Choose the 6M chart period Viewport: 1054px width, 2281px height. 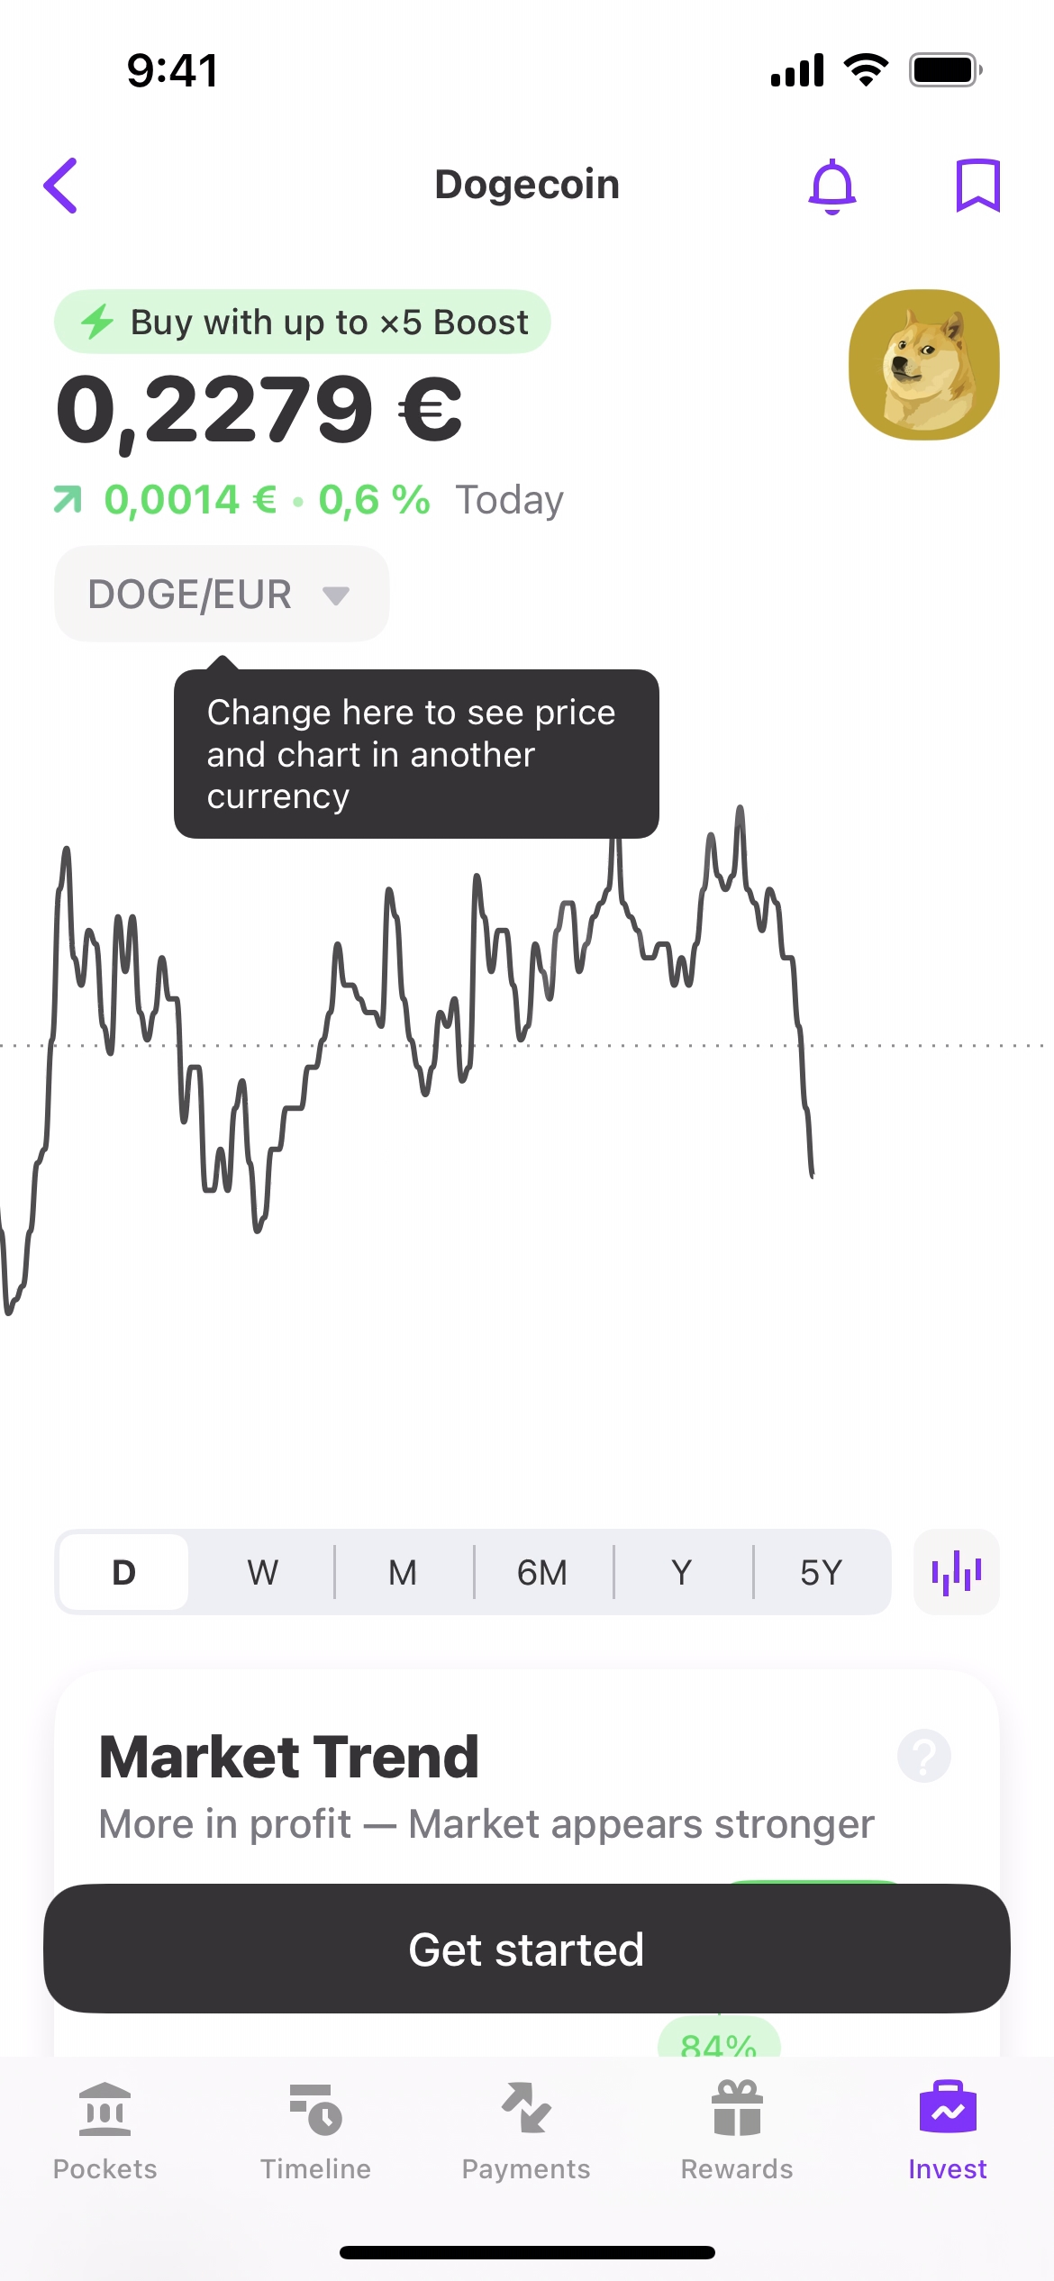(x=542, y=1572)
